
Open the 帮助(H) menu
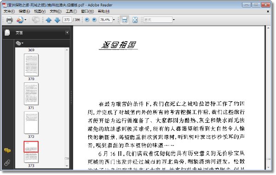(104, 11)
